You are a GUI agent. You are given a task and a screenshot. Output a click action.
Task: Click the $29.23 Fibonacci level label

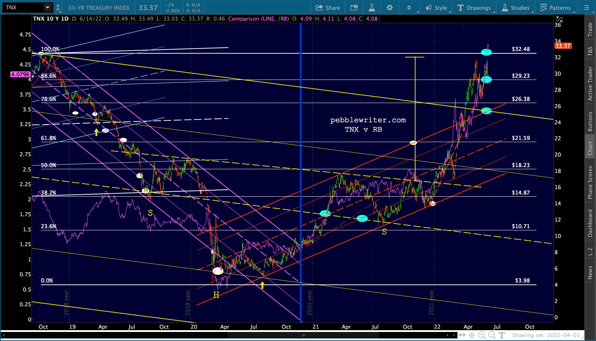521,76
